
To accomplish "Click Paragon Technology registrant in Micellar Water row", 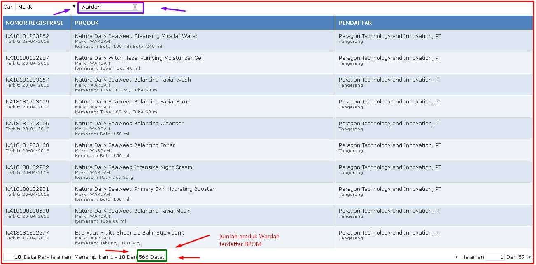I will [x=390, y=36].
